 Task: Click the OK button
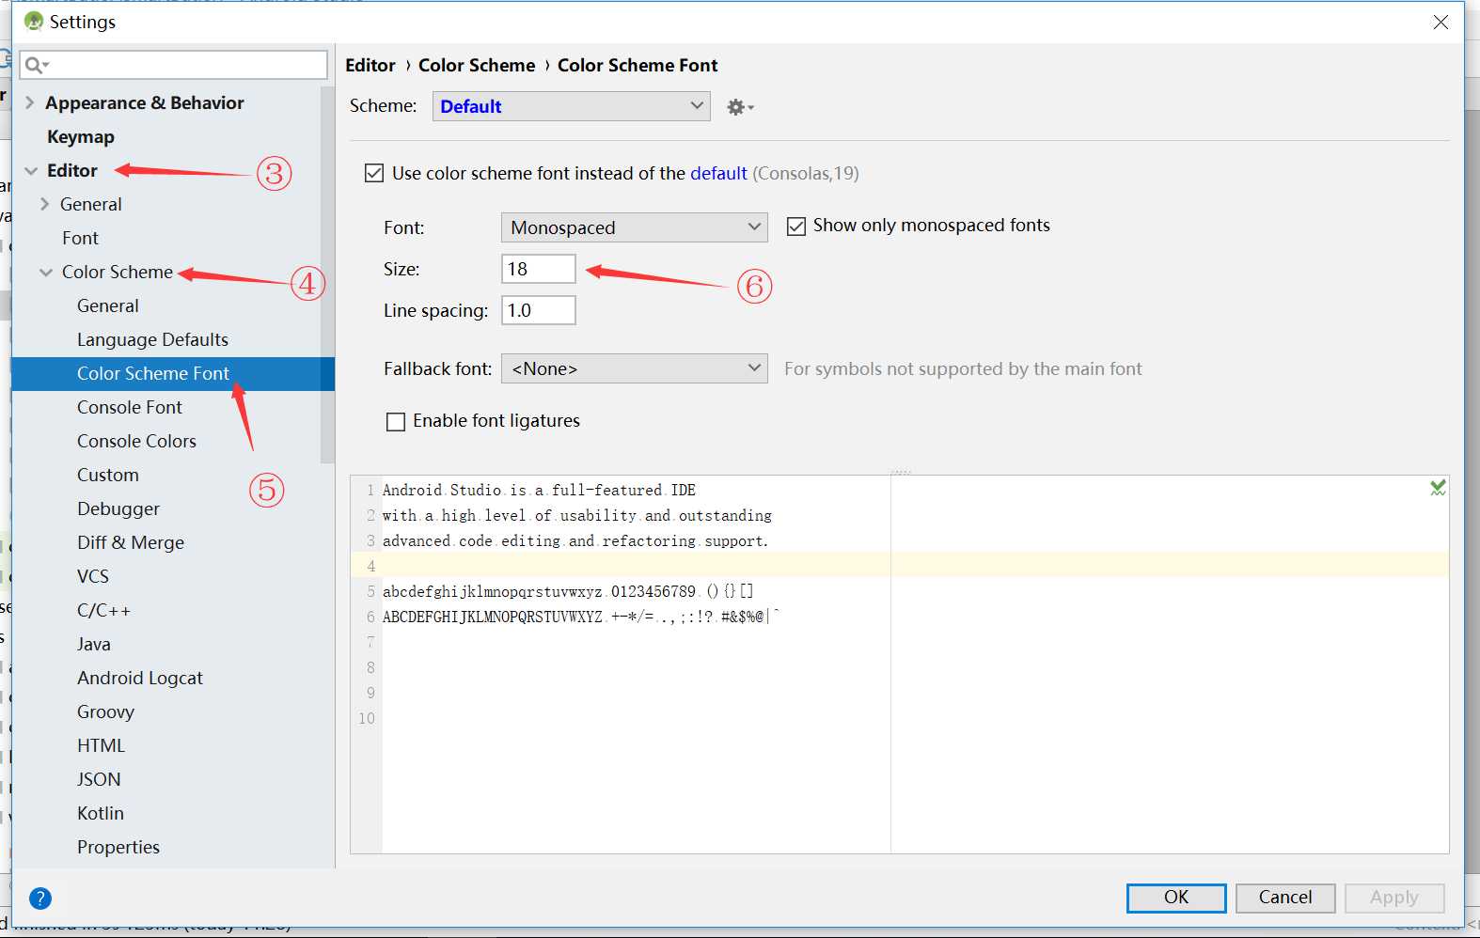1176,898
